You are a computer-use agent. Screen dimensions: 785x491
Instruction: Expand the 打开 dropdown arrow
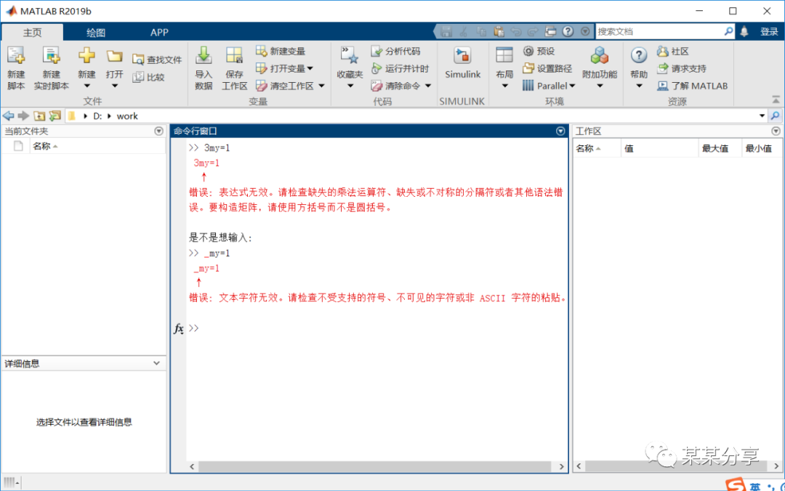pos(114,86)
